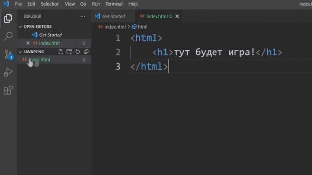The height and width of the screenshot is (175, 312).
Task: Open Explorer more actions ellipsis
Action: pos(83,16)
